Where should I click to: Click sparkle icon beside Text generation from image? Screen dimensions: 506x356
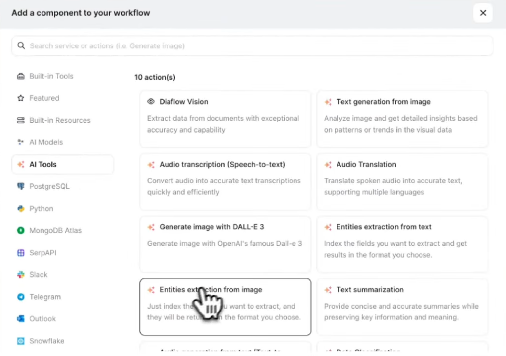[328, 102]
